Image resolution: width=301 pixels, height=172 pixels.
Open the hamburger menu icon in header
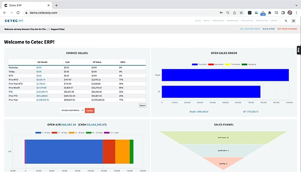coord(293,21)
